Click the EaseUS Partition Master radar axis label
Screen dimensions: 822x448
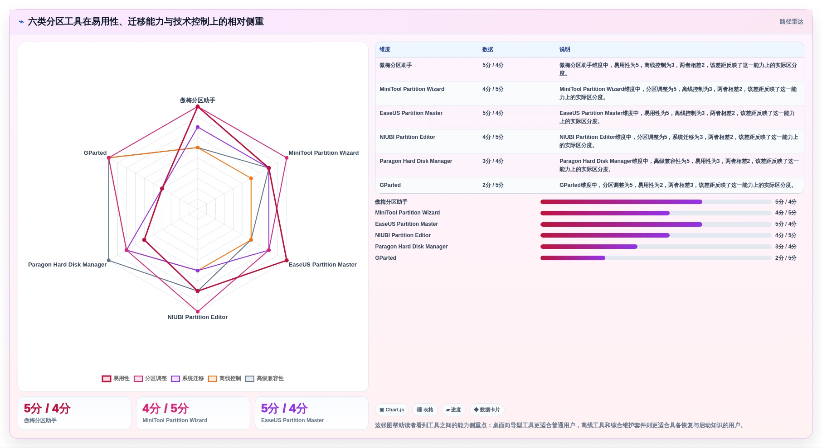tap(322, 265)
